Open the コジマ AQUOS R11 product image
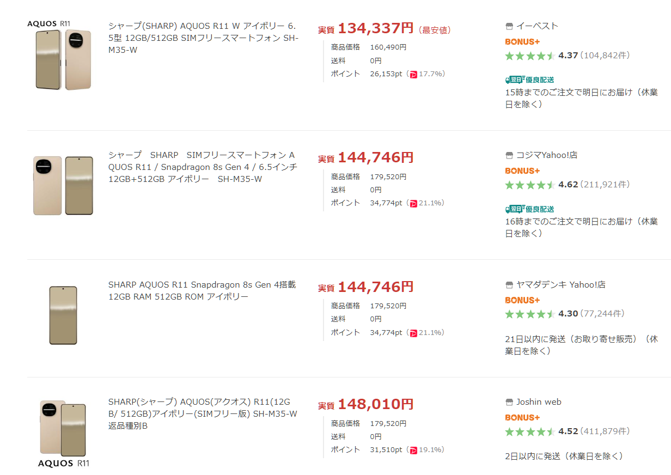The image size is (671, 475). pyautogui.click(x=63, y=186)
